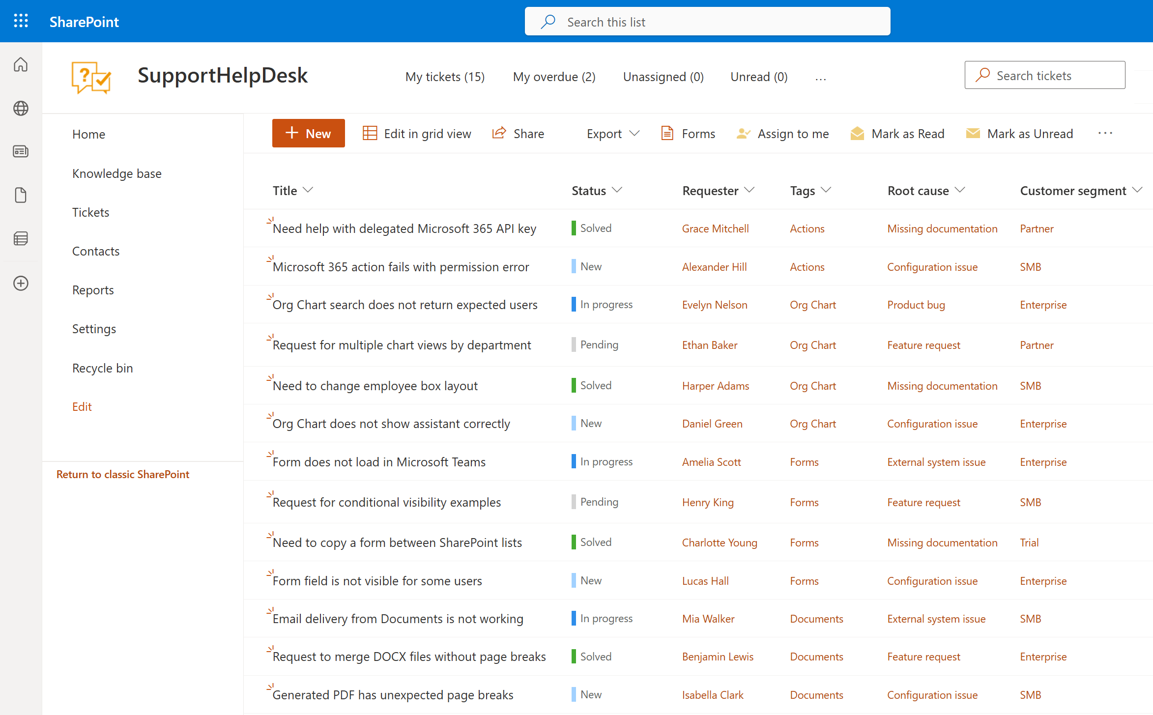This screenshot has height=715, width=1153.
Task: Click the plus icon on the New button
Action: pos(292,133)
